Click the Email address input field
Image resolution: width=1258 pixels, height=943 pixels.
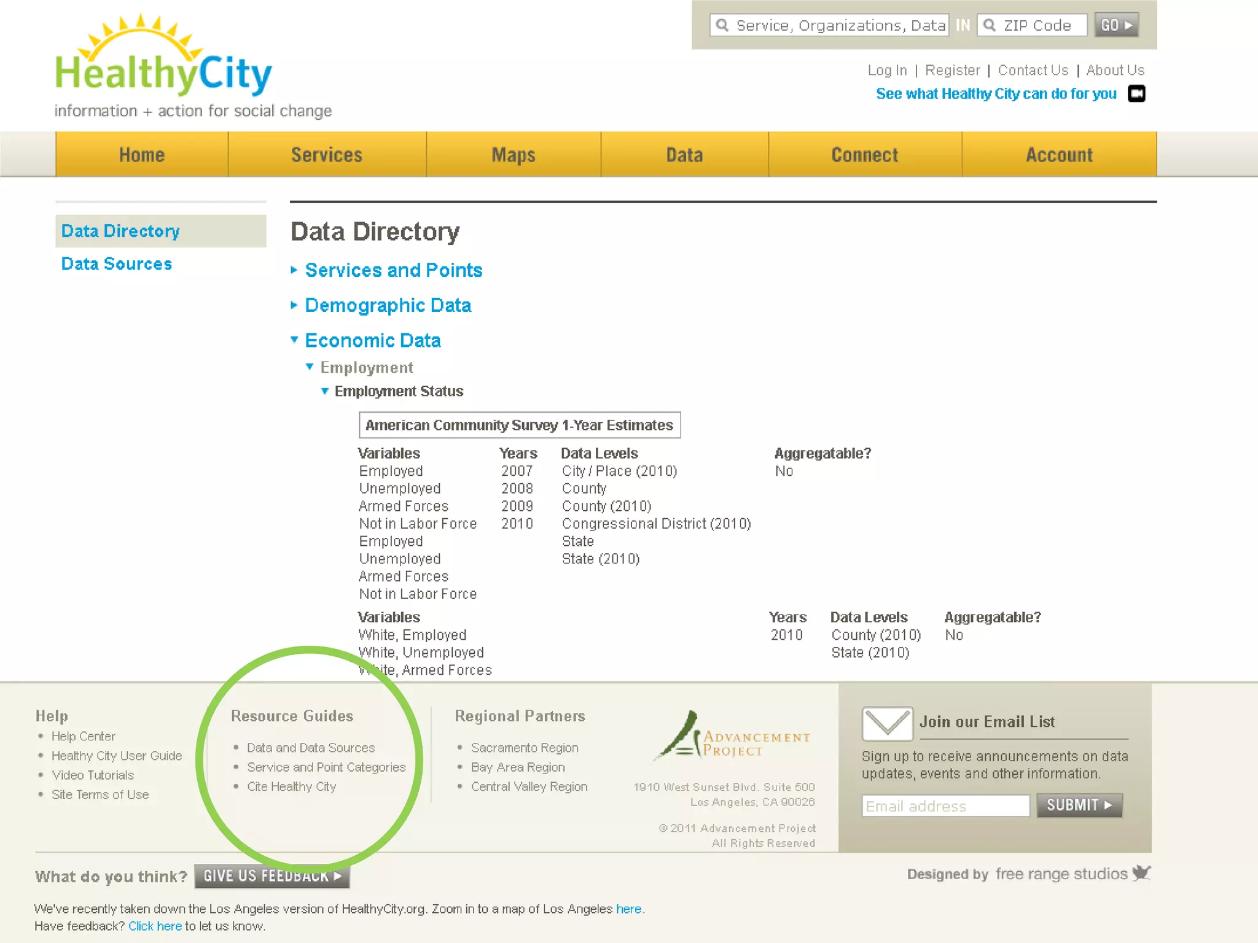(x=945, y=806)
